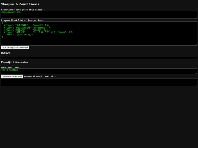Focus the Conditioner bits text area

[x=99, y=15]
